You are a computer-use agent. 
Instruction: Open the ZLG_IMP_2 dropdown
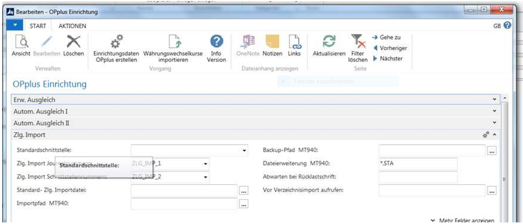[x=205, y=177]
